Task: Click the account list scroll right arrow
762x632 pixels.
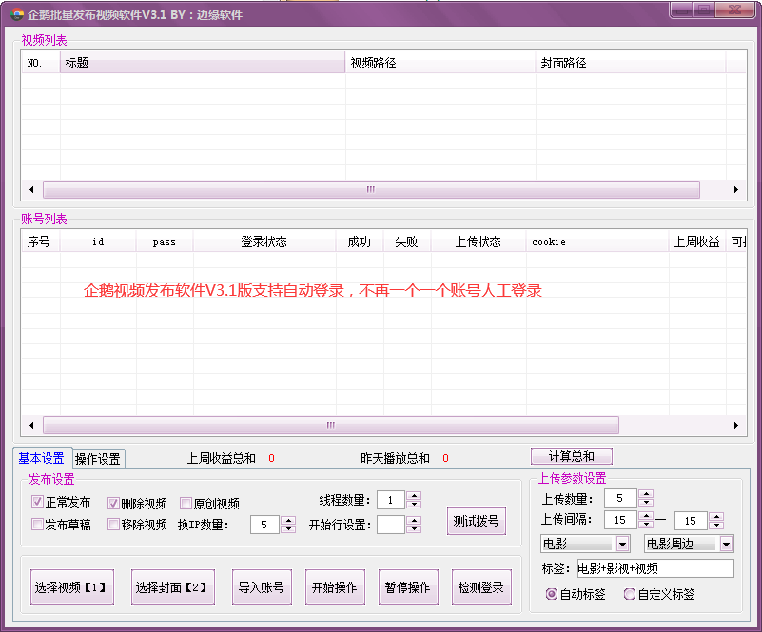Action: click(735, 425)
